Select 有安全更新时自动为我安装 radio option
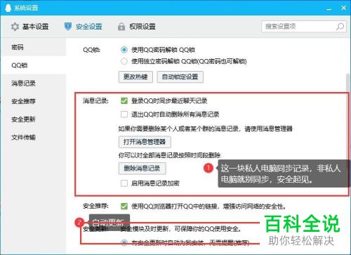Screen dimensions: 351x255 point(124,243)
